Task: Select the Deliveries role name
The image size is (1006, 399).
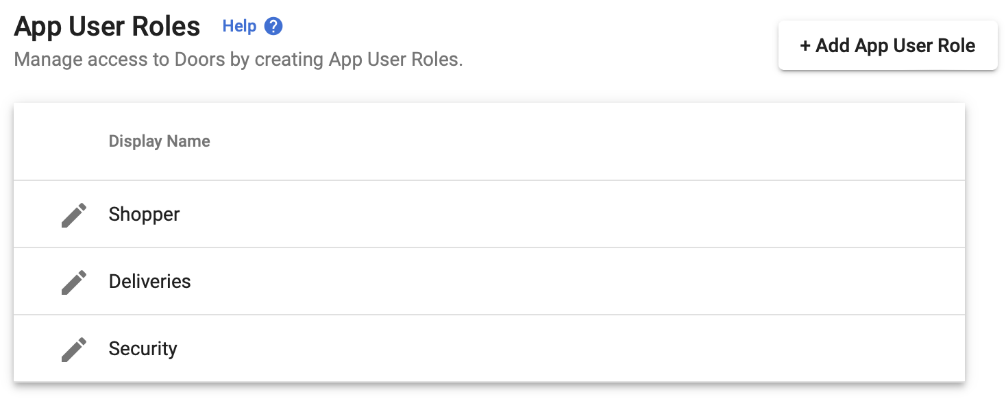Action: coord(149,282)
